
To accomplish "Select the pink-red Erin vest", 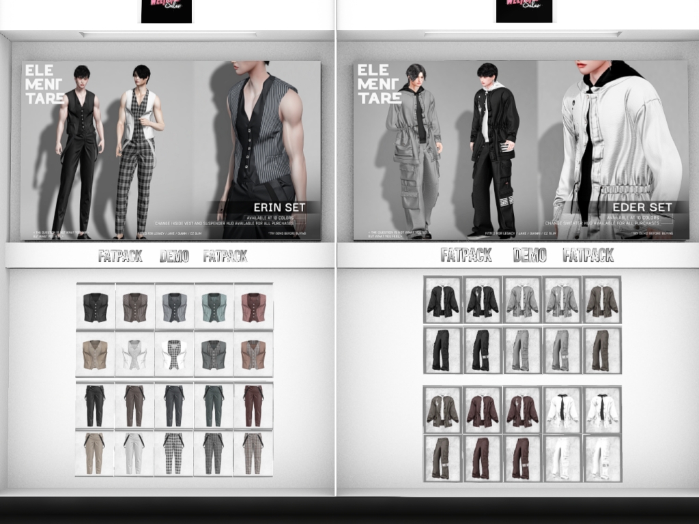I will coord(253,307).
